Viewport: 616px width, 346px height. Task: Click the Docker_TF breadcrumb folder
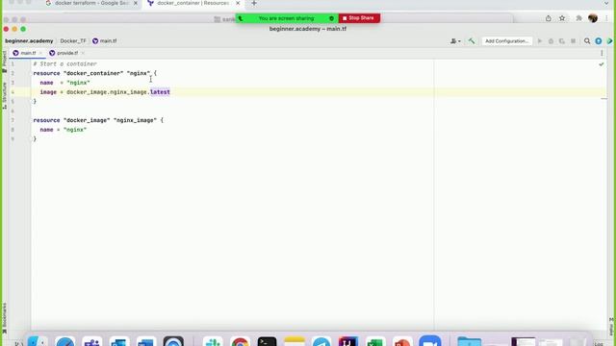click(x=73, y=40)
